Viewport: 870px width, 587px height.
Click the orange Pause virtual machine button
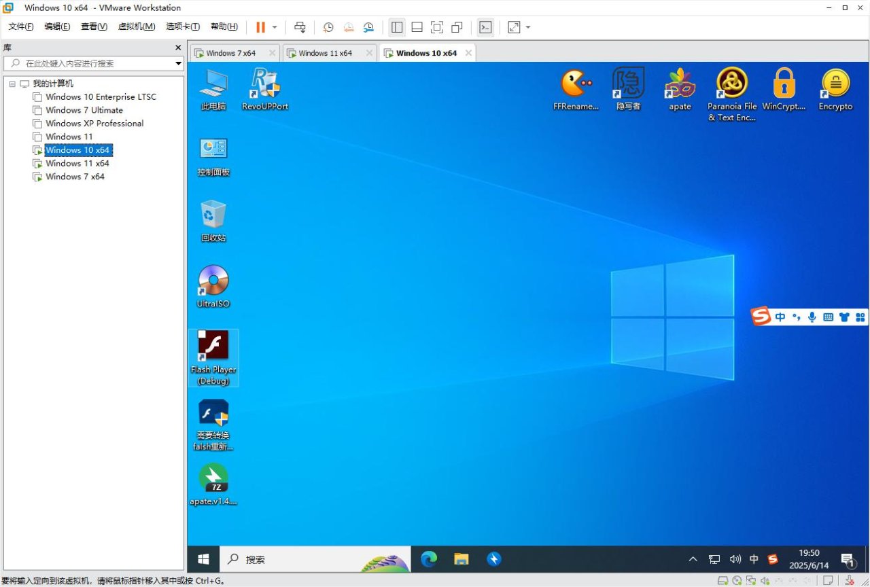260,27
